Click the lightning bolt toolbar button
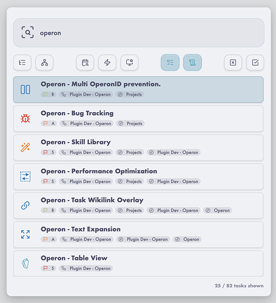The width and height of the screenshot is (276, 303). tap(107, 62)
